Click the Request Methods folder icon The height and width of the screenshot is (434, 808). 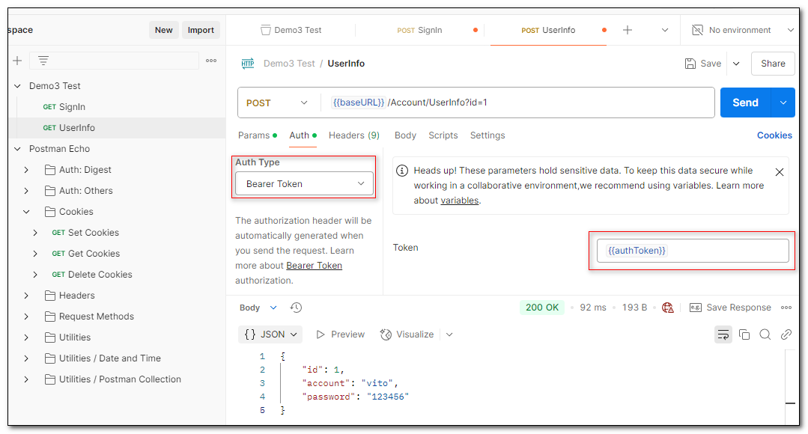coord(50,317)
